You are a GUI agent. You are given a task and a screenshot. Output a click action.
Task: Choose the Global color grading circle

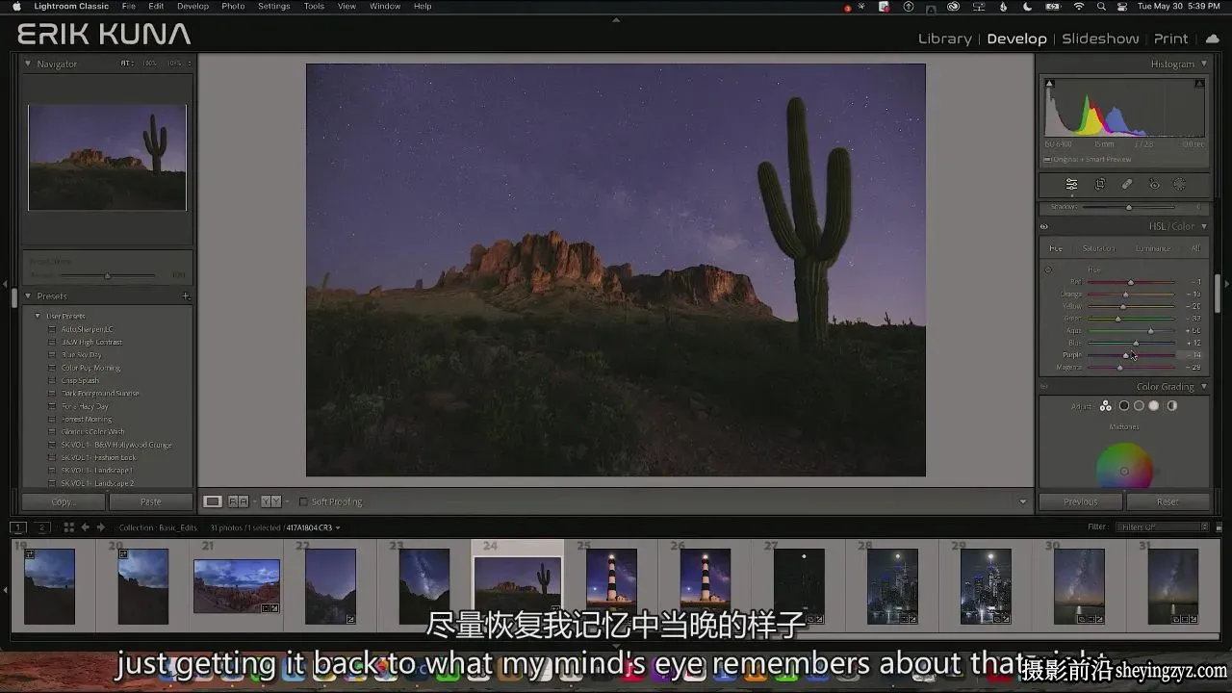click(1171, 406)
